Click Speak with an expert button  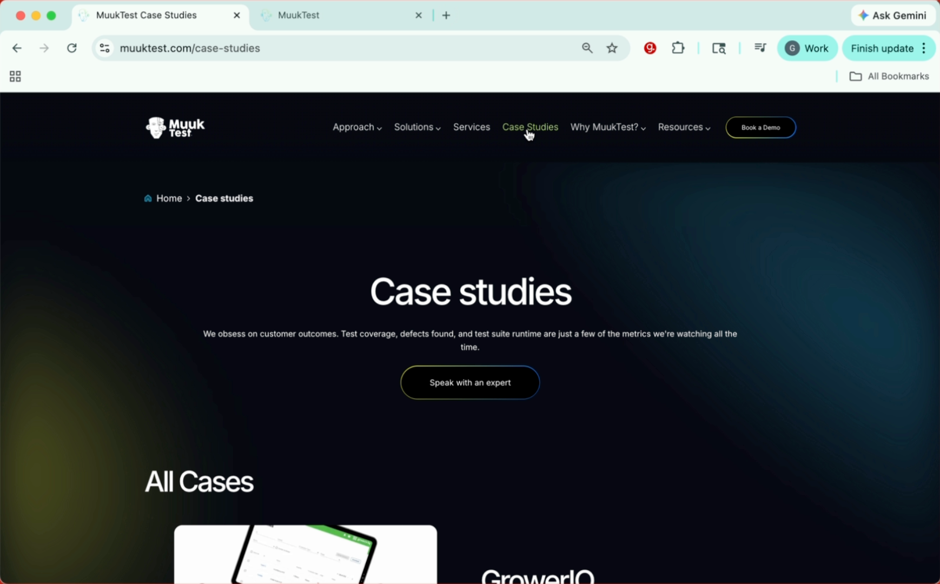(x=470, y=383)
